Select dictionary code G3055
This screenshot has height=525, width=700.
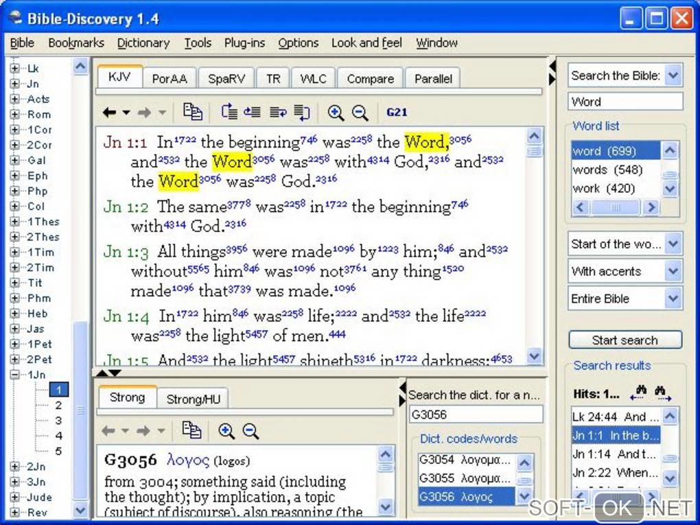[x=466, y=478]
